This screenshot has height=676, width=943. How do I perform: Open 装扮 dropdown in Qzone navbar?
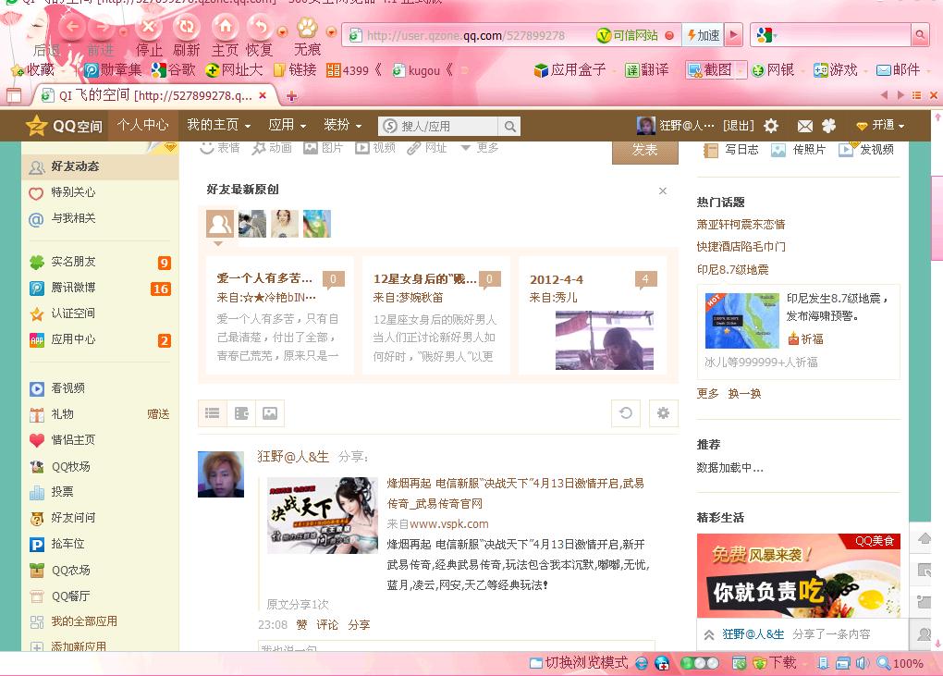[x=342, y=125]
